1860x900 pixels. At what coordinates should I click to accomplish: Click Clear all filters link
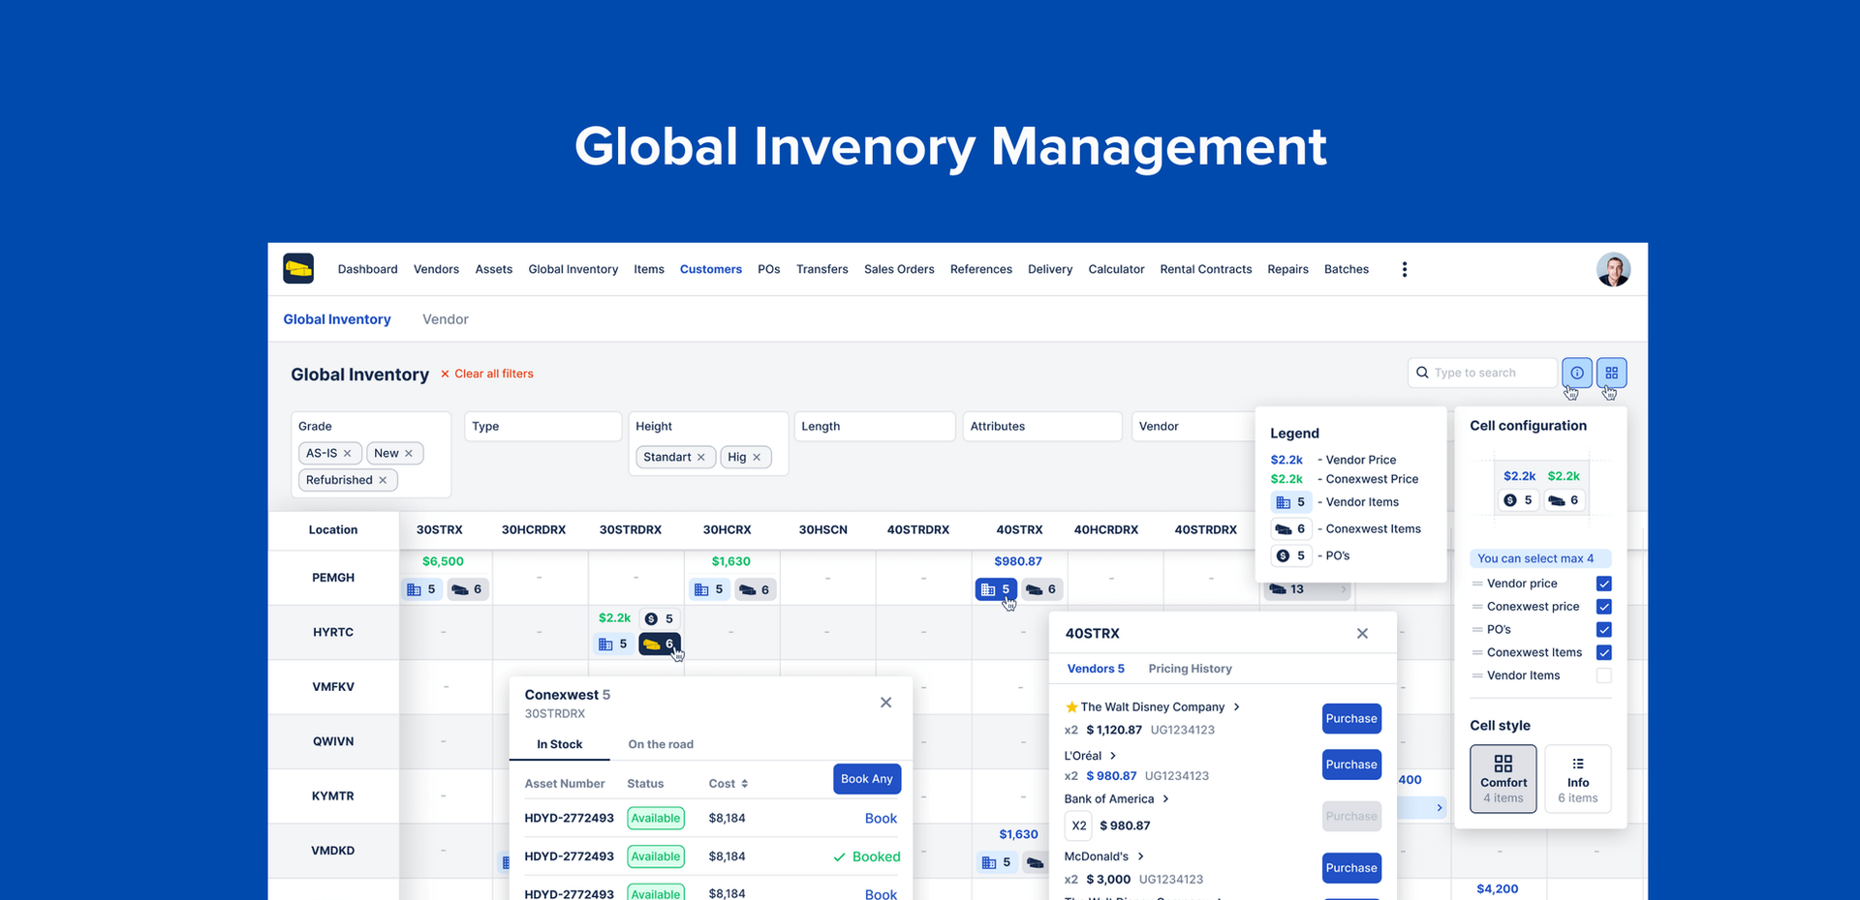pyautogui.click(x=494, y=374)
